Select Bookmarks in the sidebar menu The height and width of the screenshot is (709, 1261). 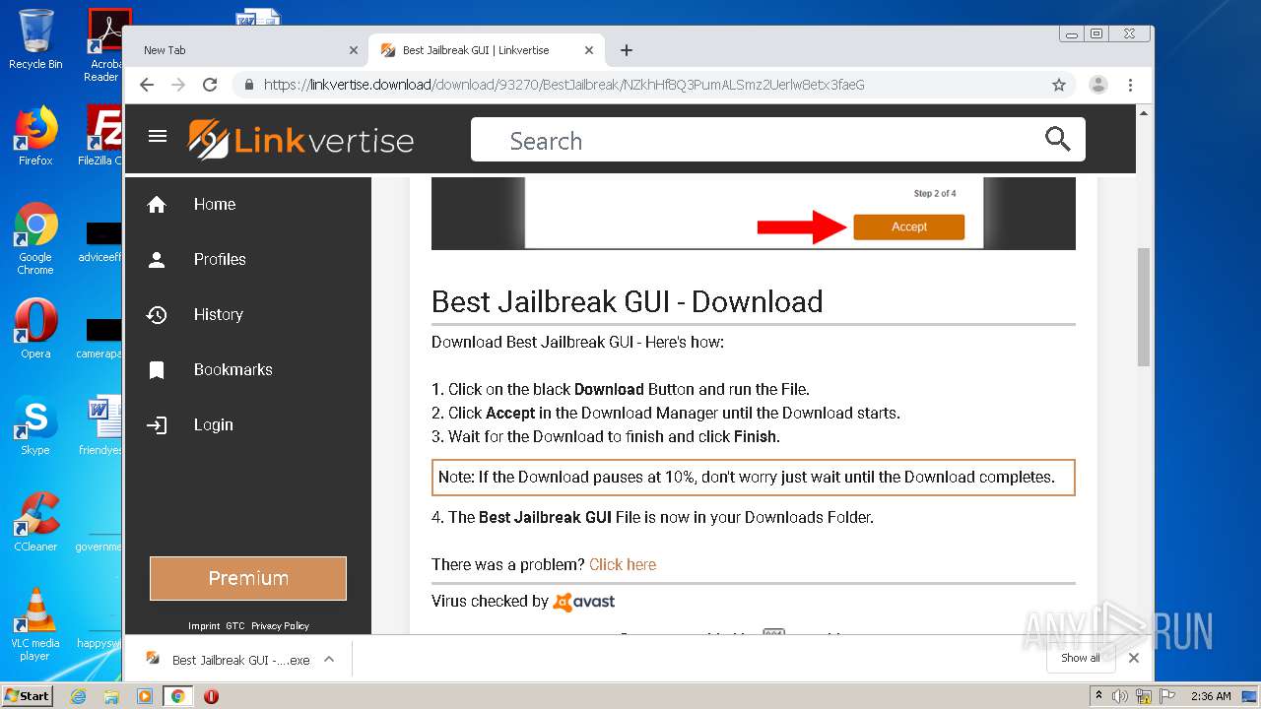(247, 369)
